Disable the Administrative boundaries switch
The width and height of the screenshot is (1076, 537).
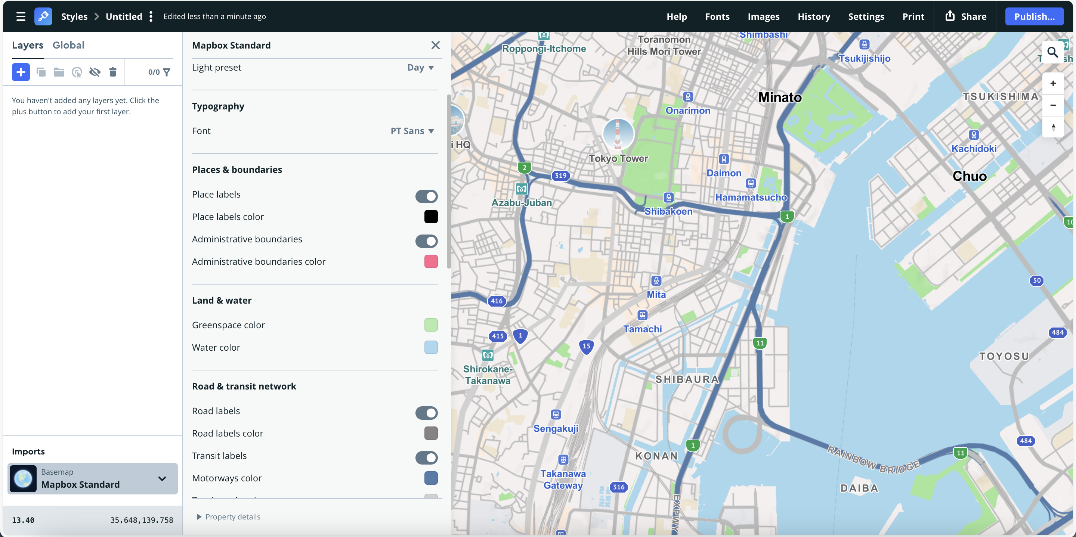426,240
